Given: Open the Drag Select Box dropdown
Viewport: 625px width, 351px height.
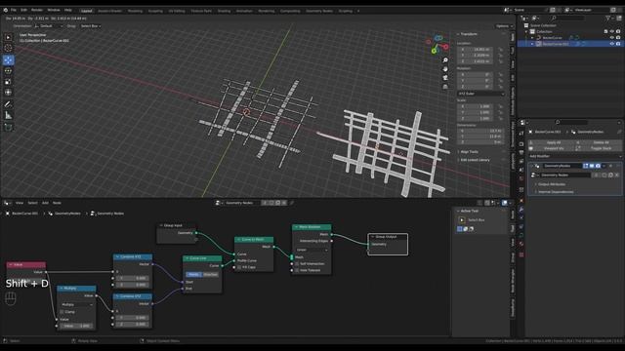Looking at the screenshot, I should pyautogui.click(x=91, y=26).
